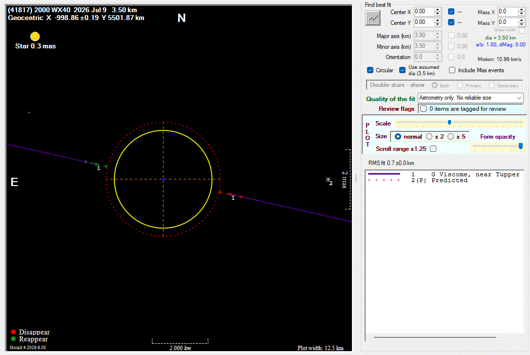Select the Both double stars radio

(435, 85)
